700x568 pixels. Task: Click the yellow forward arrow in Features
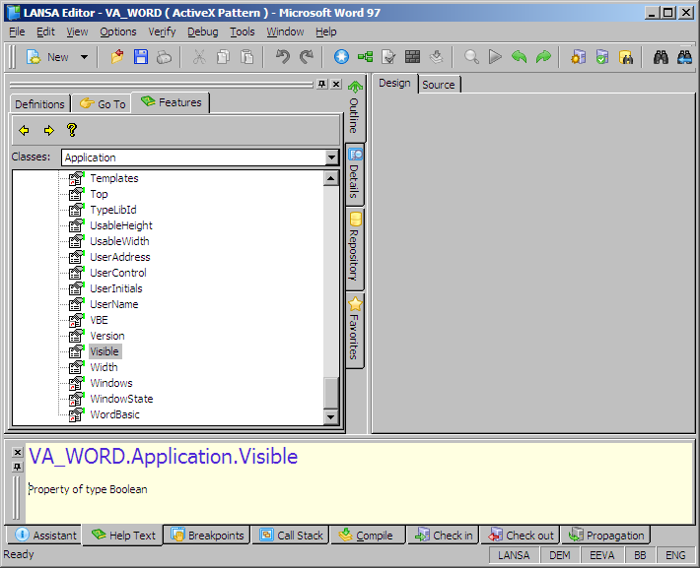(48, 130)
